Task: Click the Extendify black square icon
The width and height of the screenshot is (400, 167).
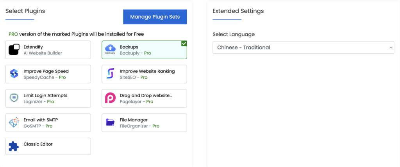Action: (14, 49)
